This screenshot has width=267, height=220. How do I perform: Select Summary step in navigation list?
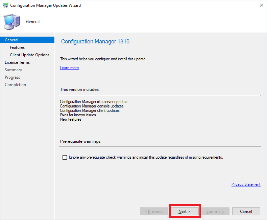(x=13, y=70)
